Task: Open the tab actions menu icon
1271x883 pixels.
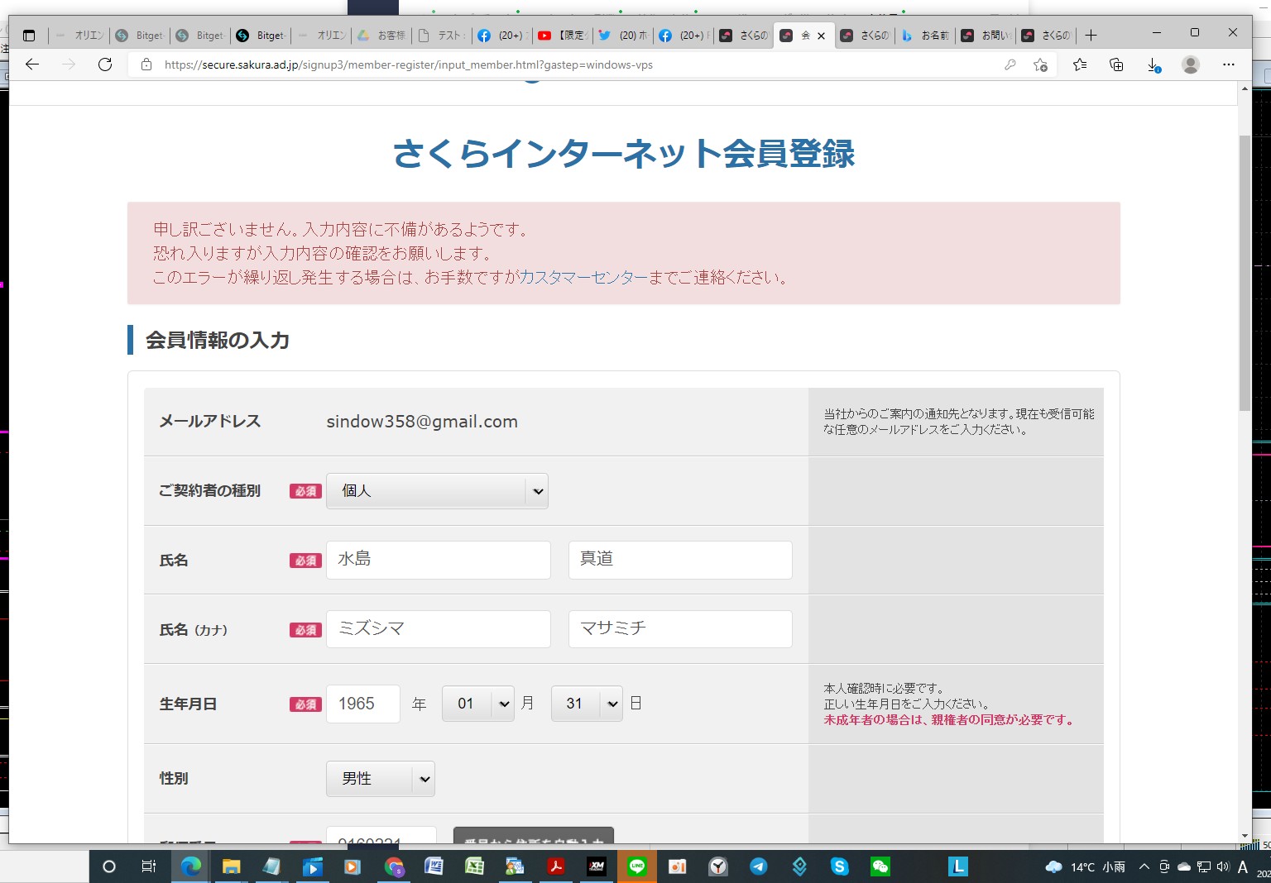Action: click(29, 36)
